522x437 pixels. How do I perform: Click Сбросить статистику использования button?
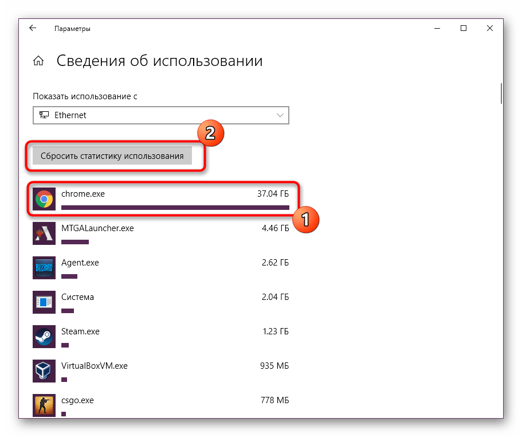[112, 156]
